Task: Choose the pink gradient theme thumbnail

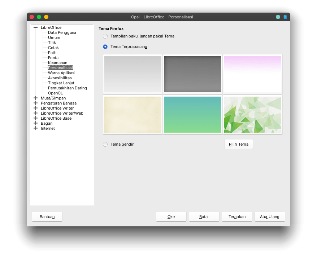Action: pyautogui.click(x=252, y=74)
